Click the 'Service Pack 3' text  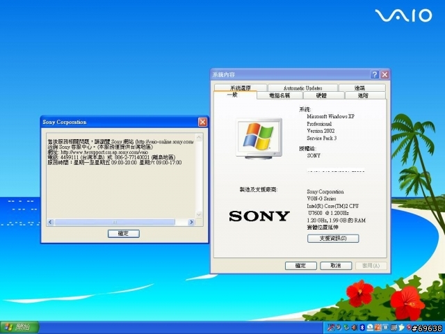pos(321,138)
